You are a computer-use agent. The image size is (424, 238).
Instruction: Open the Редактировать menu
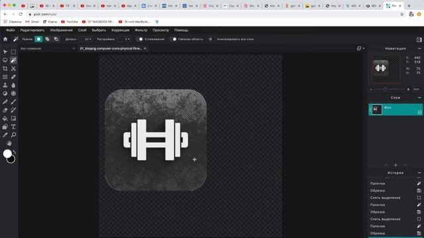click(x=32, y=30)
